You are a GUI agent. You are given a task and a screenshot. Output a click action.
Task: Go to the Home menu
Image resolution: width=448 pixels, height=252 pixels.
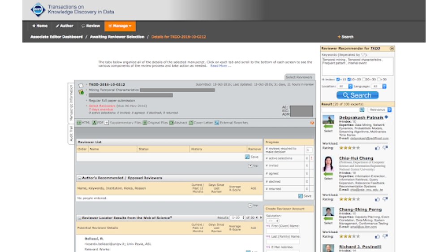click(40, 26)
